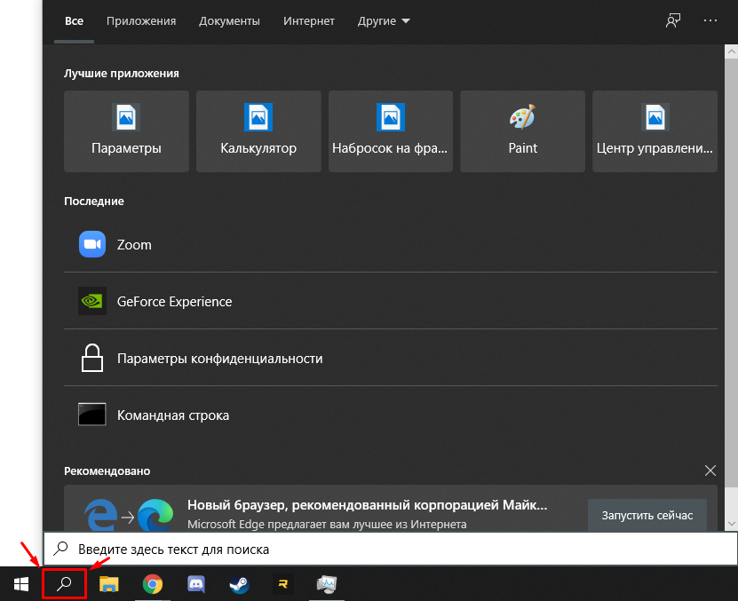Screen dimensions: 738x601
Task: Switch to the Интернет tab
Action: click(x=309, y=21)
